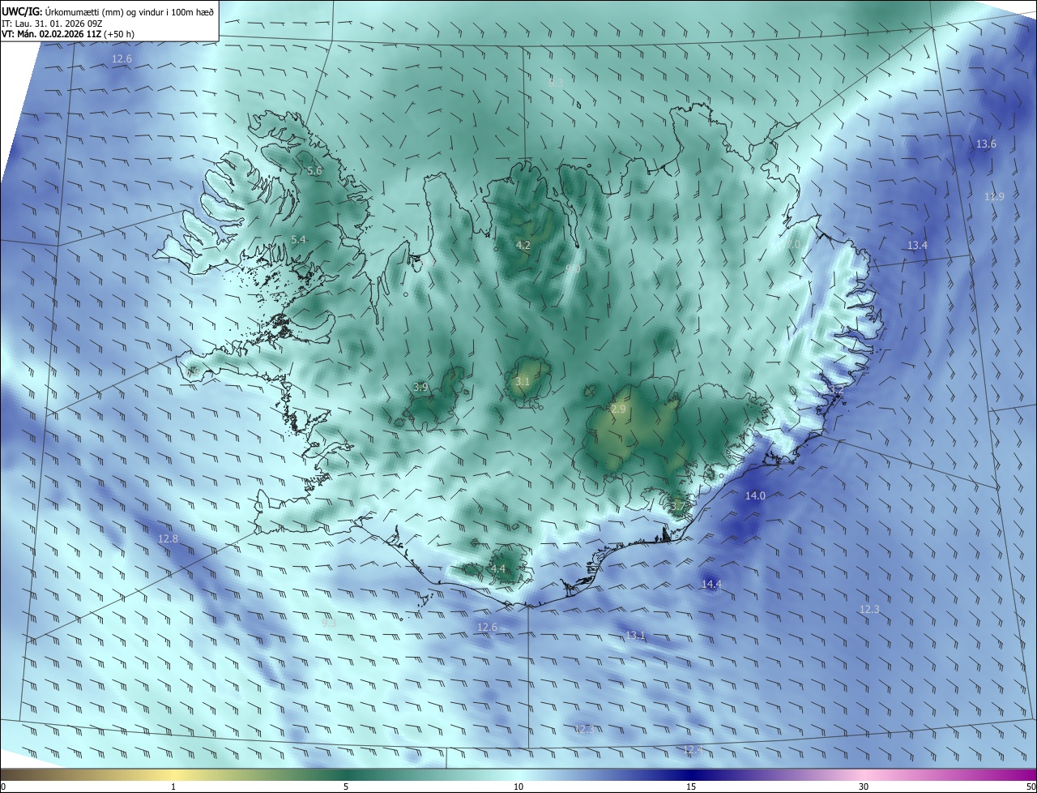1037x793 pixels.
Task: Click the 5.6 precipitation value in the Westfjords
Action: [314, 171]
